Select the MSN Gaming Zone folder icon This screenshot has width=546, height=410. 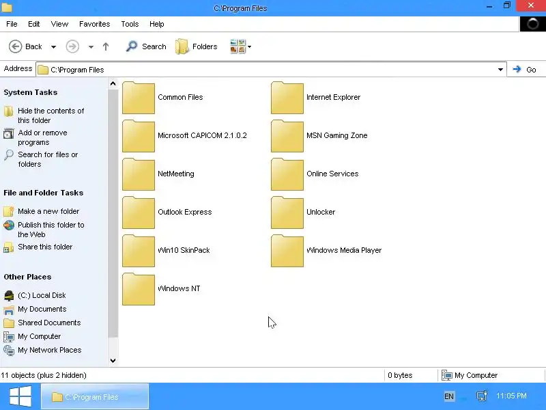pos(287,136)
